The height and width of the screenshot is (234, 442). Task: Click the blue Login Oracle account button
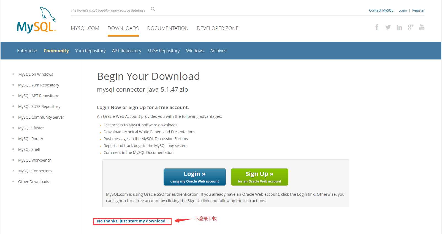[195, 177]
